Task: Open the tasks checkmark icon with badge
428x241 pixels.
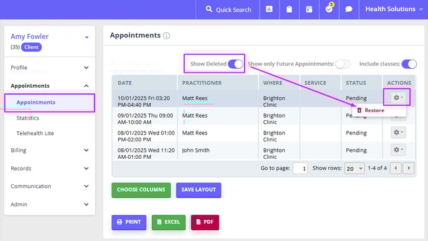Action: point(329,9)
